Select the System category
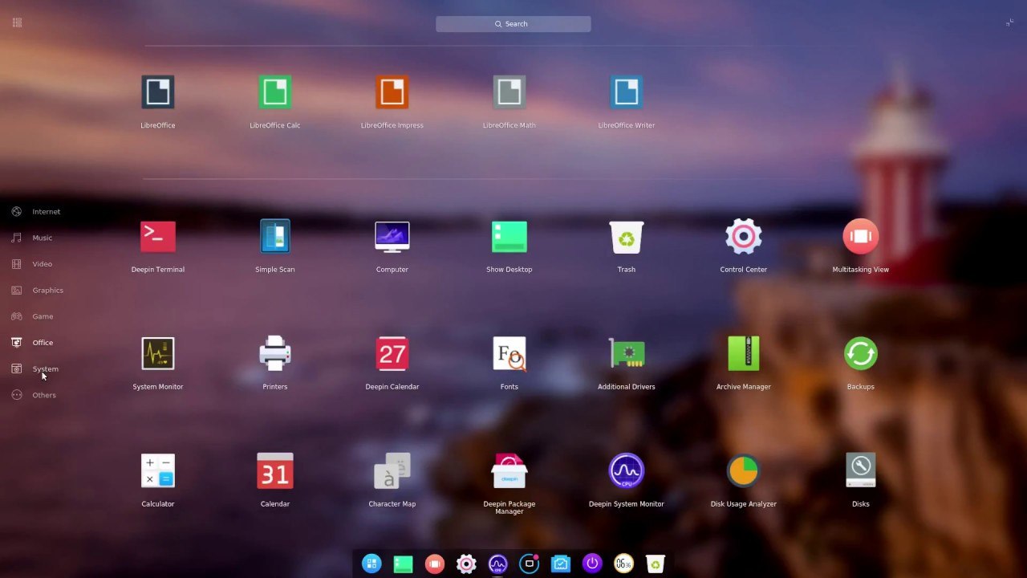The width and height of the screenshot is (1027, 578). point(35,369)
